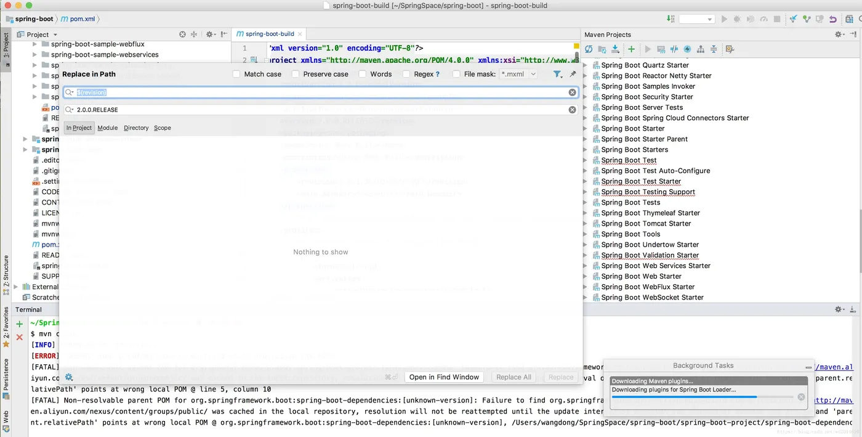Viewport: 862px width, 437px height.
Task: Click Downloading plugins progress bar
Action: pyautogui.click(x=702, y=397)
